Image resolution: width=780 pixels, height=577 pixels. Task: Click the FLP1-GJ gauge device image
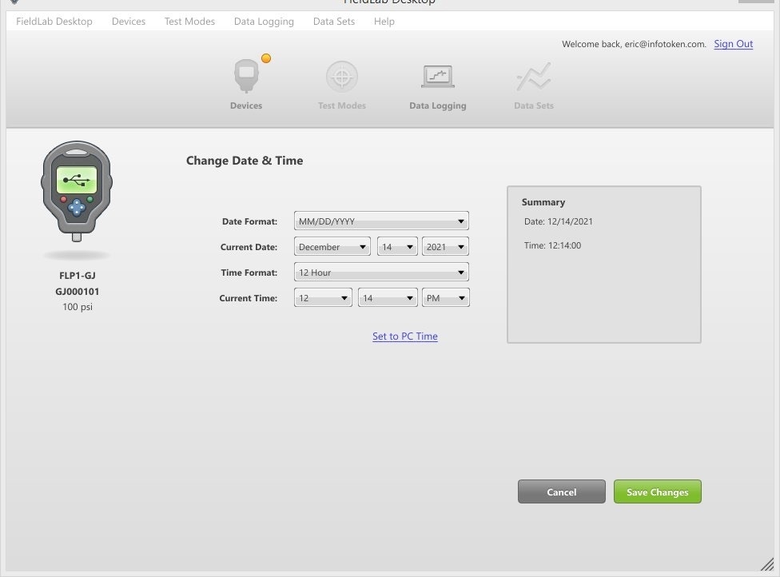(77, 192)
